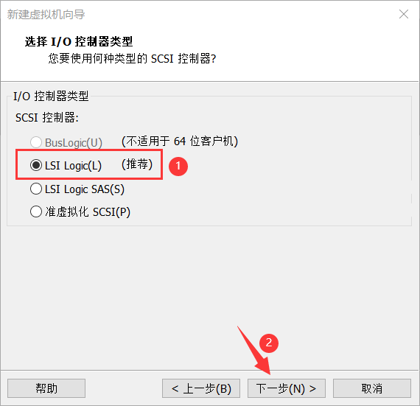Click the (推荐) recommendation label

click(137, 164)
